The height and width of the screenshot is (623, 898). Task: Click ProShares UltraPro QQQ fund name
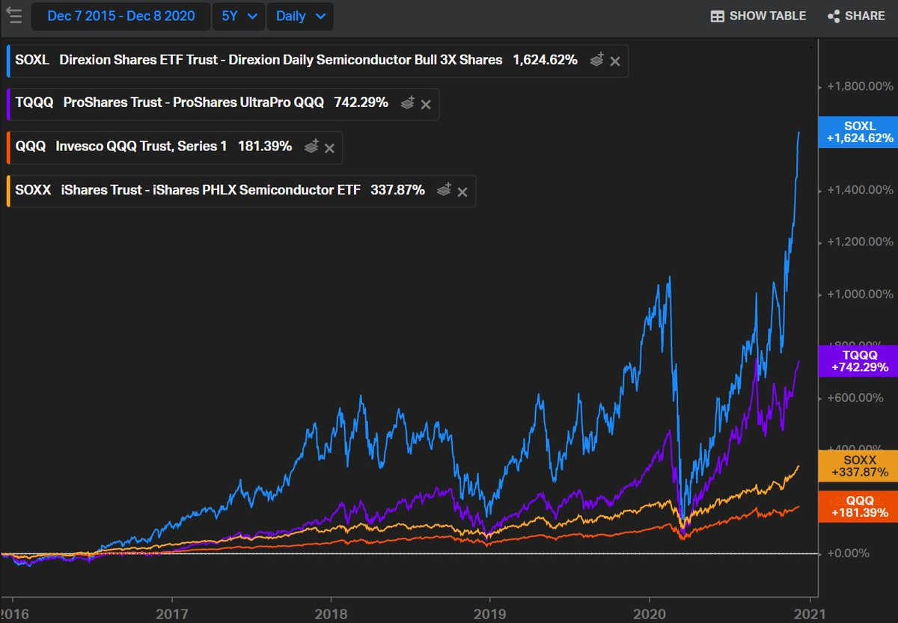coord(194,102)
